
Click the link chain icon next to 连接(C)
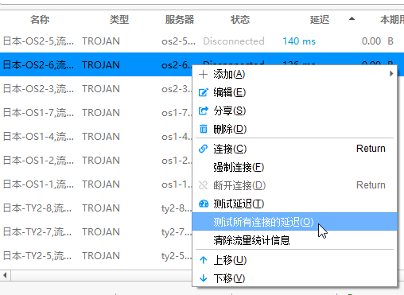[203, 149]
